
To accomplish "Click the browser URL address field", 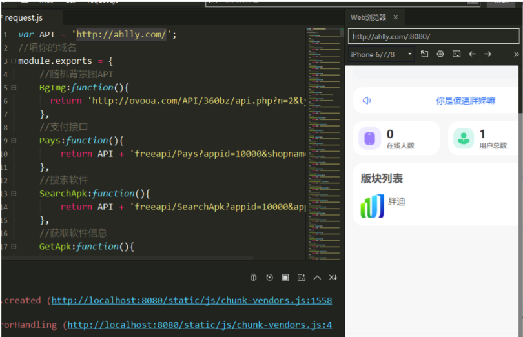I will (434, 37).
